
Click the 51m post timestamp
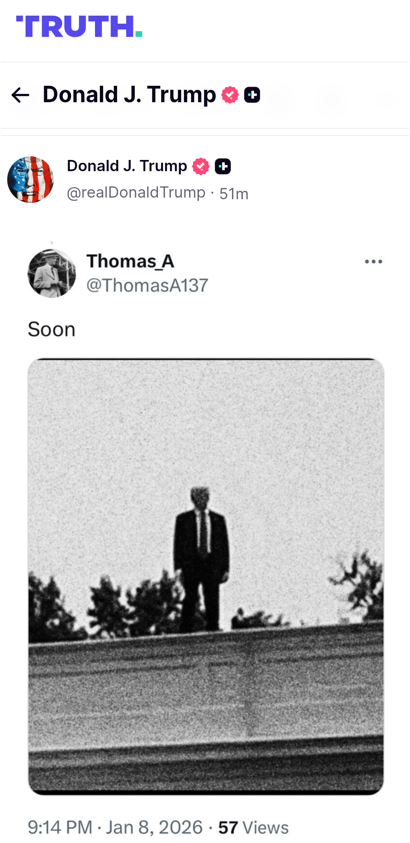[234, 194]
